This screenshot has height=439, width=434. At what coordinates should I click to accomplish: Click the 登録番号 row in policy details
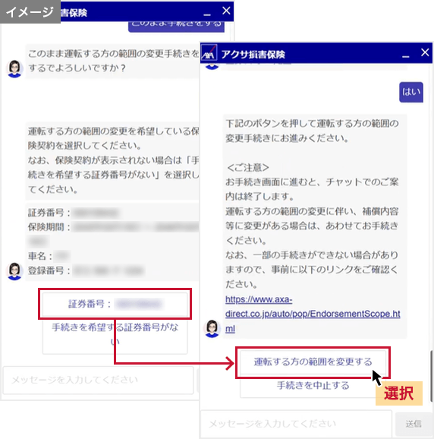(86, 270)
